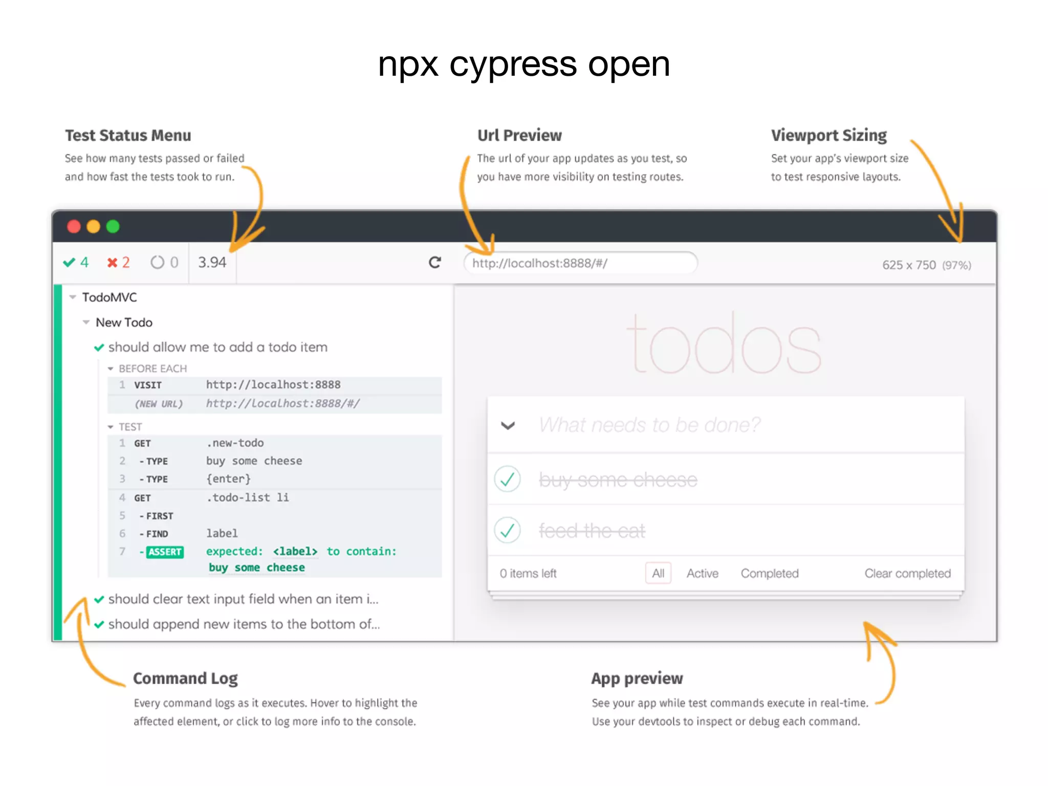
Task: Uncheck the buy some cheese todo
Action: (507, 479)
